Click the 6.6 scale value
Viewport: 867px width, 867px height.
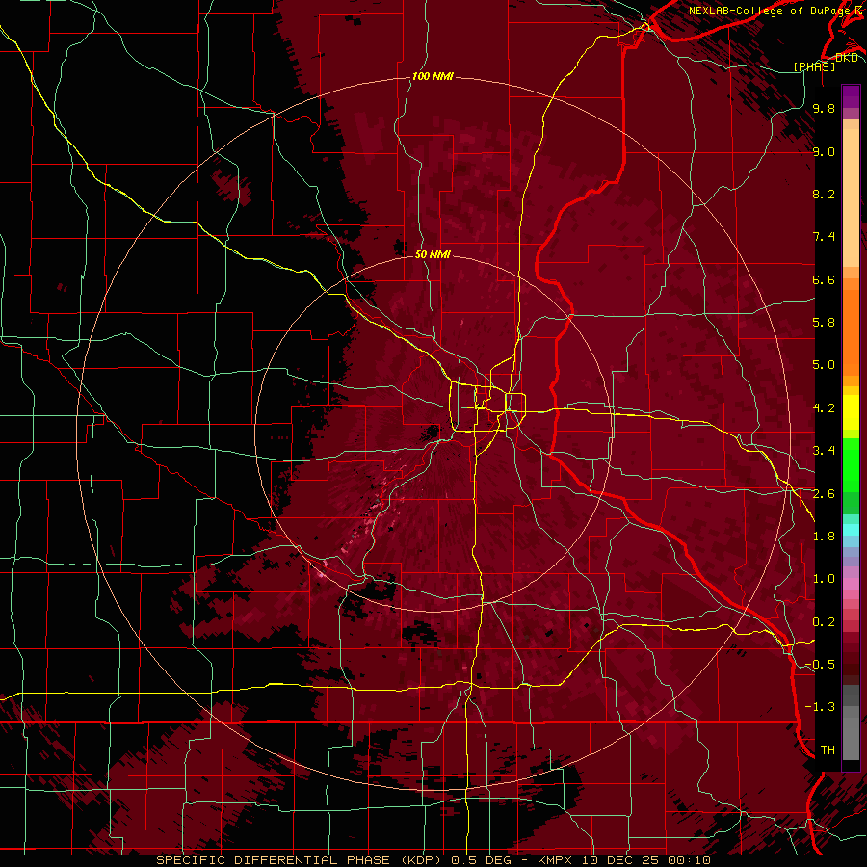pyautogui.click(x=824, y=279)
